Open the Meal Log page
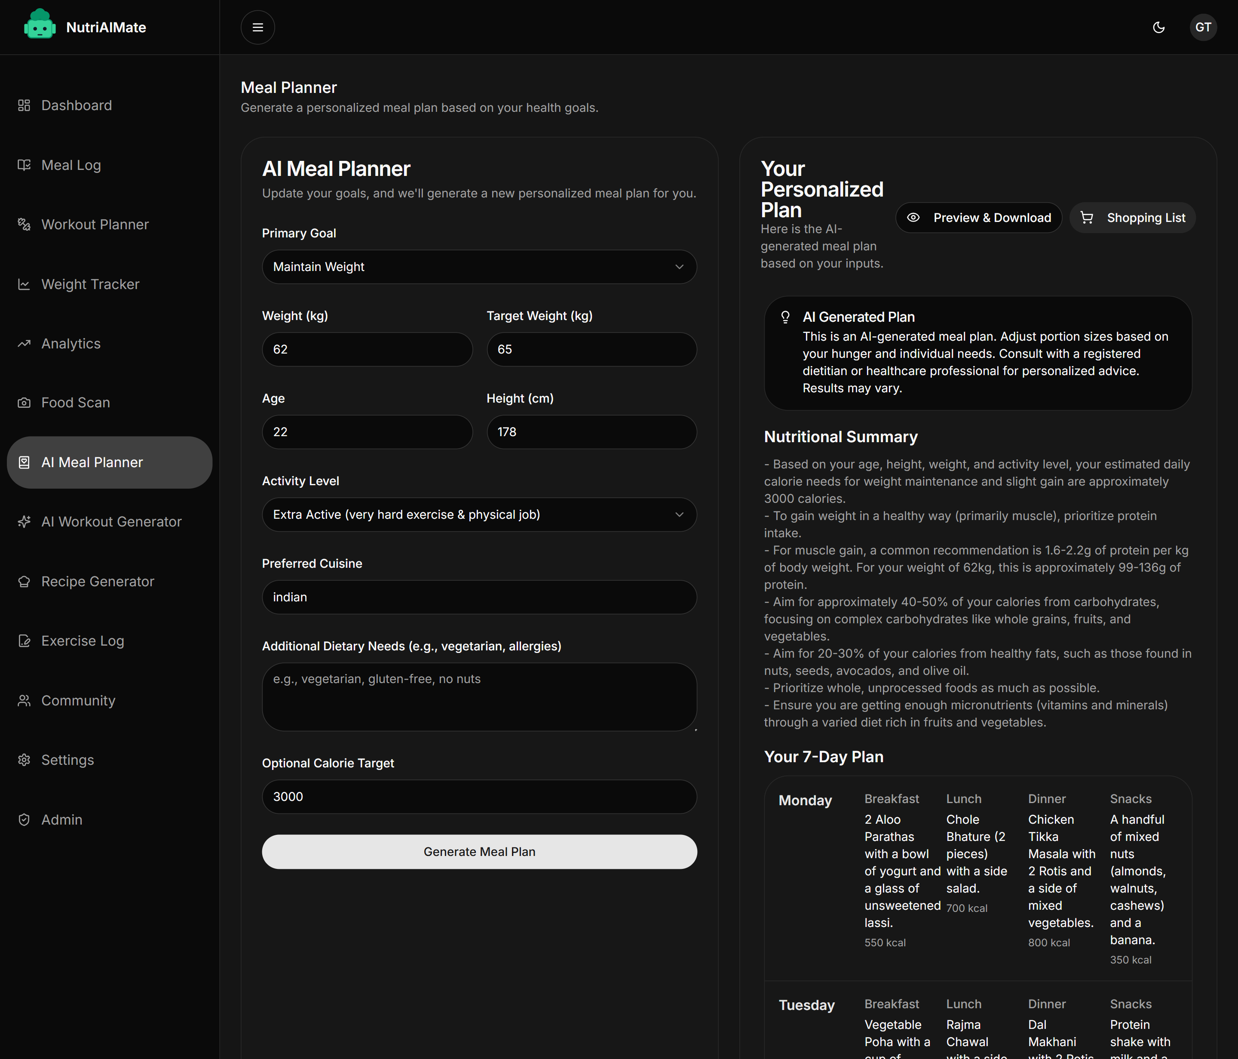 pyautogui.click(x=70, y=165)
